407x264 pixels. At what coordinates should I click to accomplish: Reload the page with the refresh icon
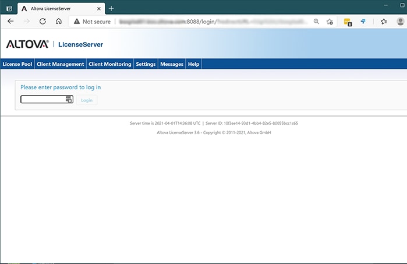(x=43, y=21)
